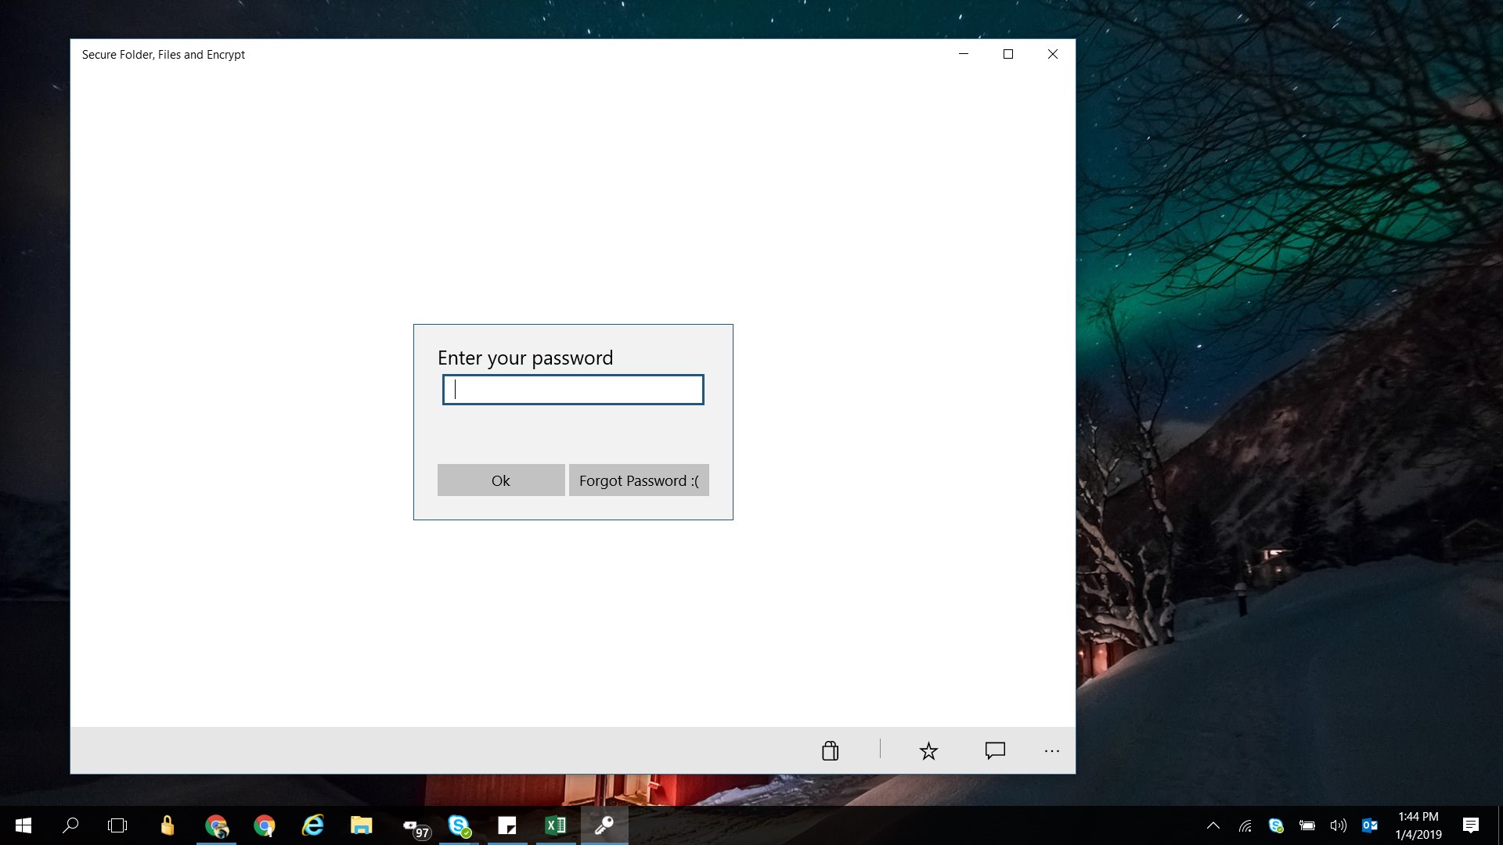Open File Explorer from the taskbar

point(361,825)
